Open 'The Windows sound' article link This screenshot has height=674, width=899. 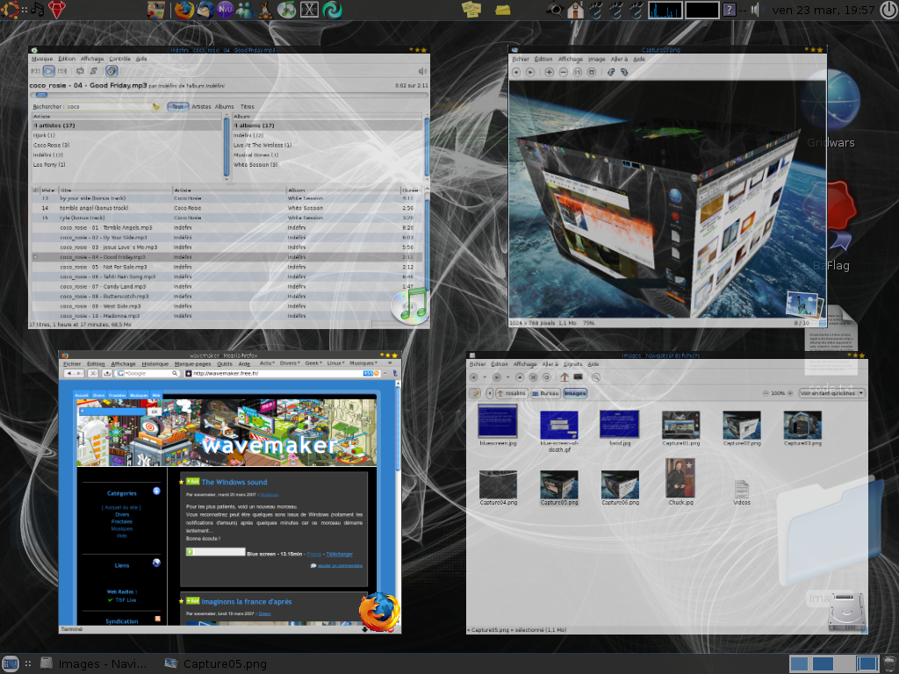click(234, 483)
